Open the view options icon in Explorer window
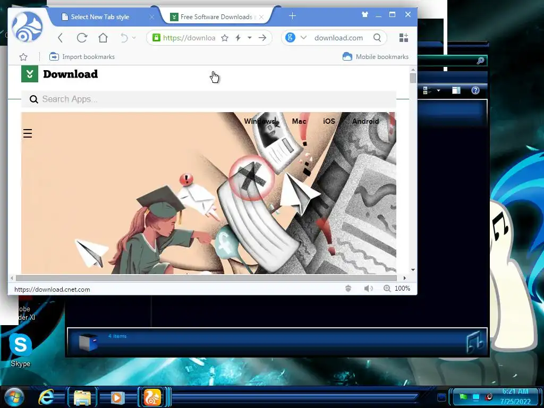The width and height of the screenshot is (544, 408). click(427, 90)
